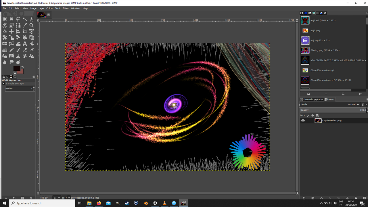368x207 pixels.
Task: Hide the skyofneedles.png layer with eye icon
Action: pos(303,121)
